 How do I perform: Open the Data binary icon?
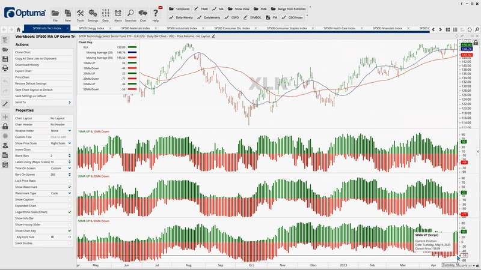105,13
